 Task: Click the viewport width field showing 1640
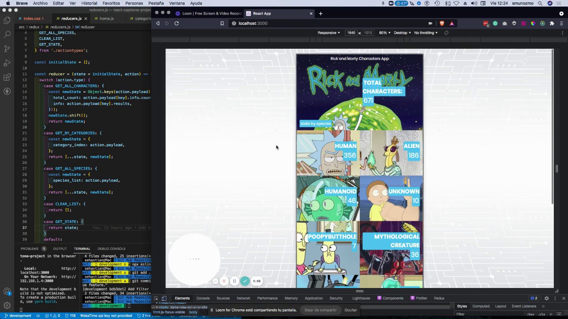pyautogui.click(x=351, y=33)
